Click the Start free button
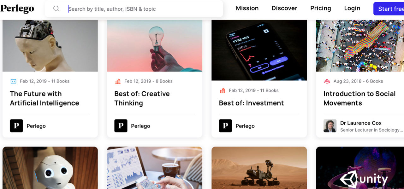 click(389, 9)
